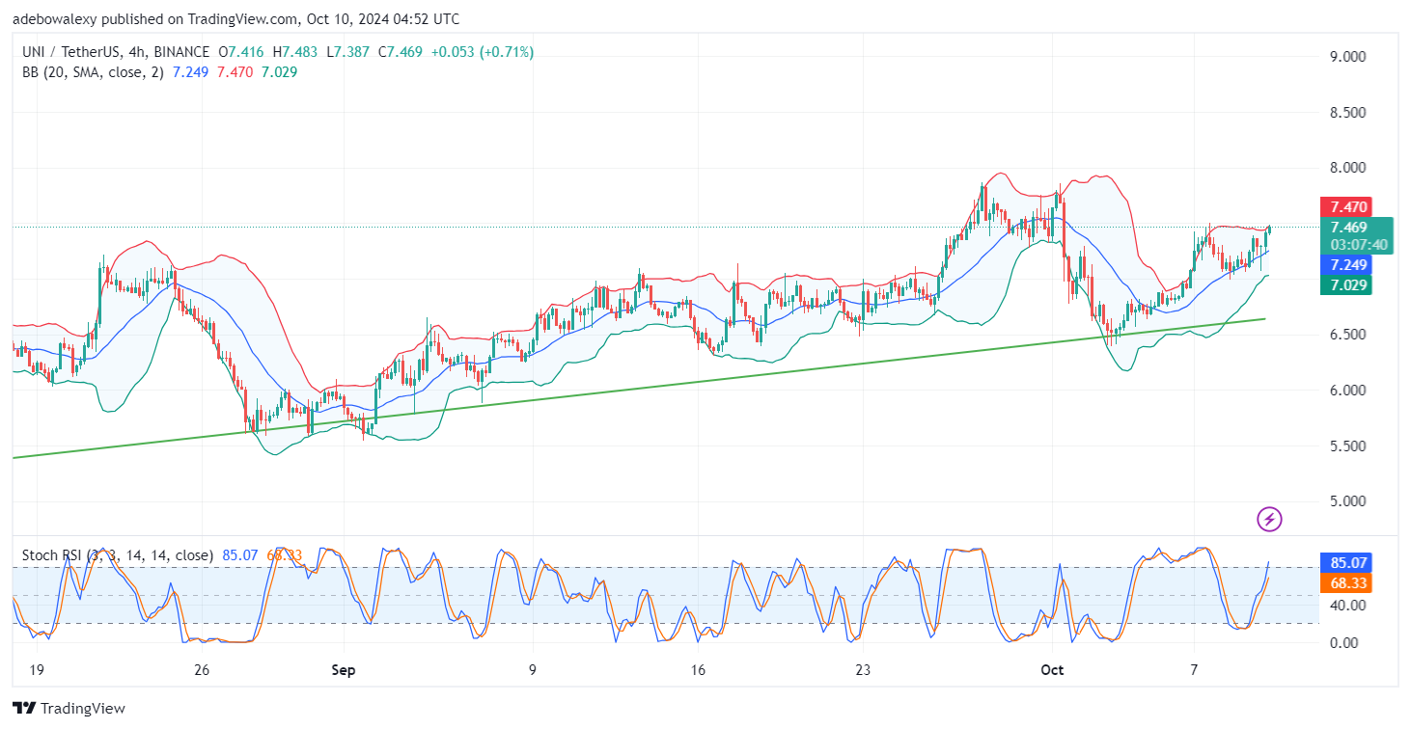
Task: Click the published by adebowalexy header text
Action: (236, 18)
